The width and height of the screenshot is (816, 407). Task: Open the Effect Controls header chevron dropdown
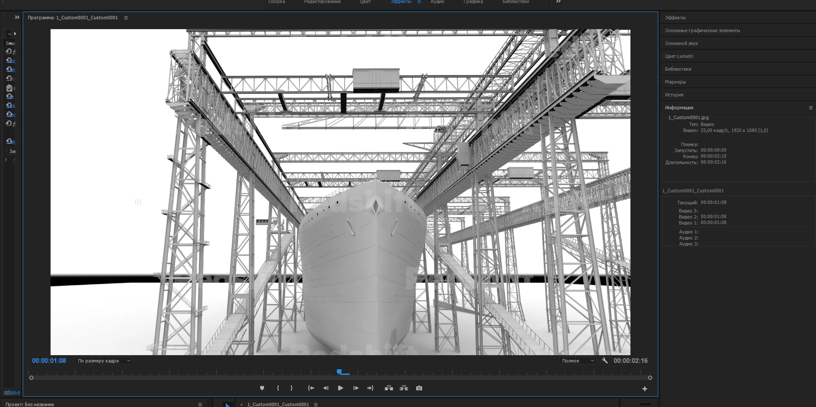pyautogui.click(x=9, y=33)
